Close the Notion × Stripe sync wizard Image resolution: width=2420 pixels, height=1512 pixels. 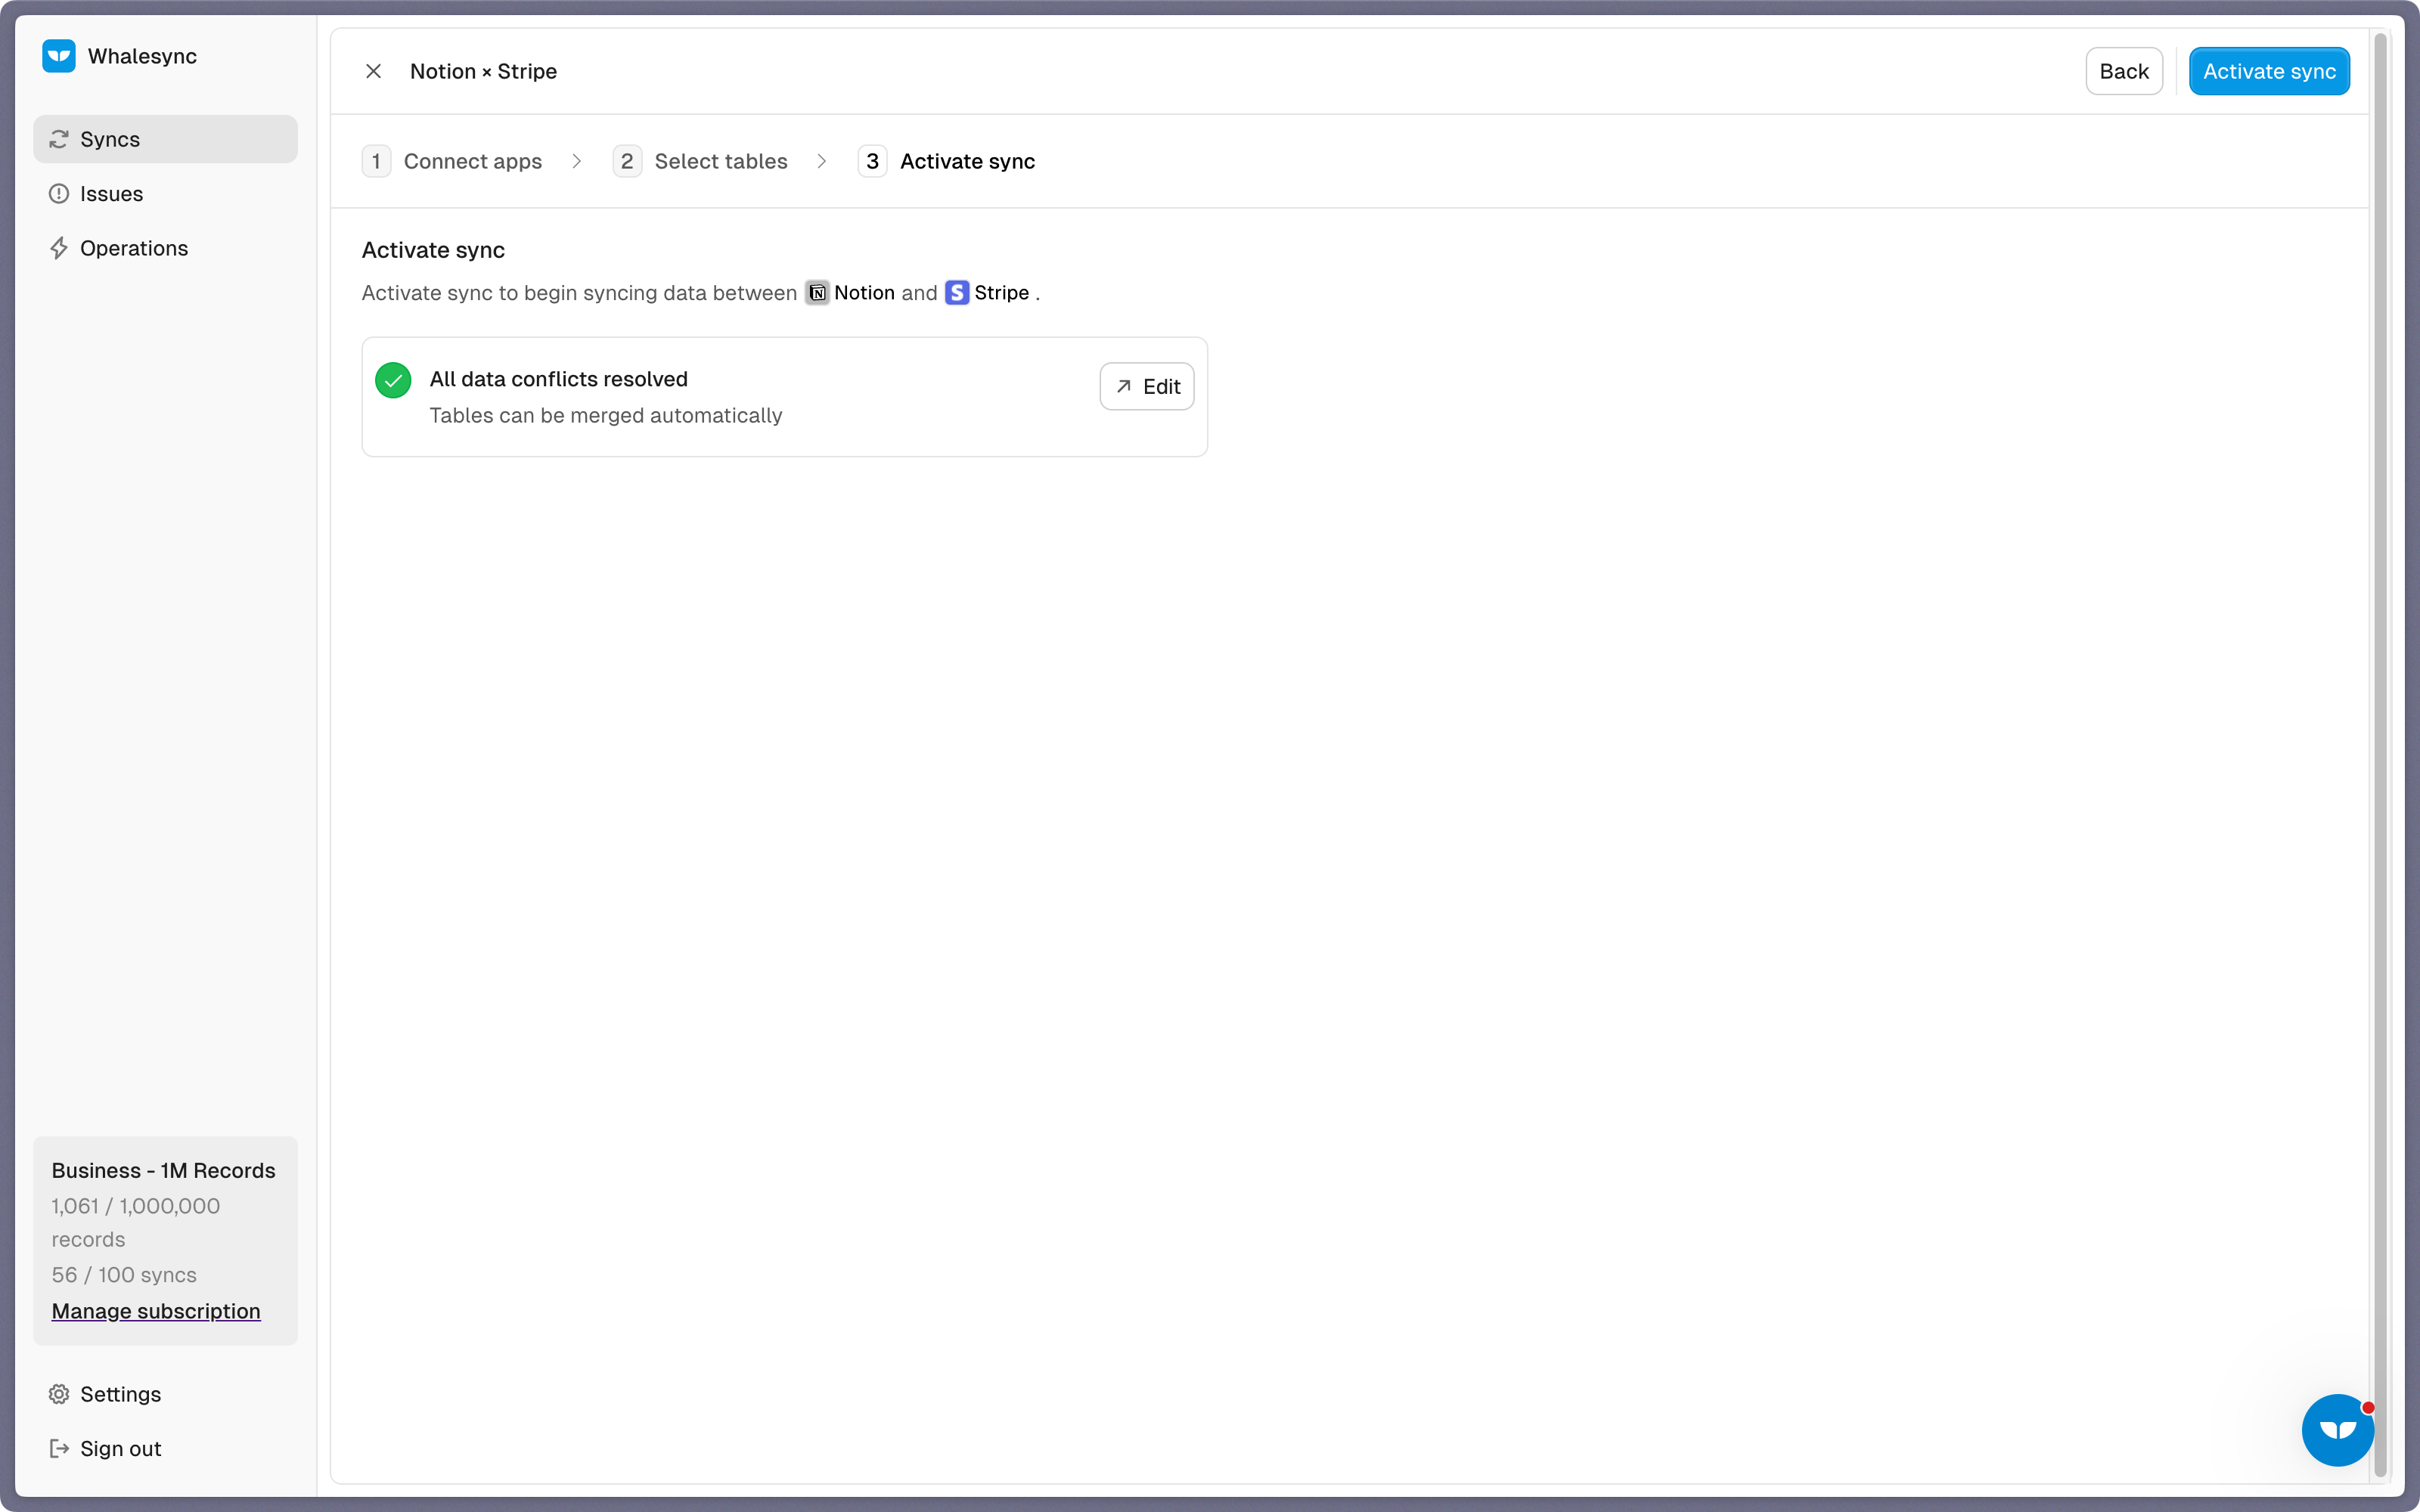pyautogui.click(x=373, y=71)
